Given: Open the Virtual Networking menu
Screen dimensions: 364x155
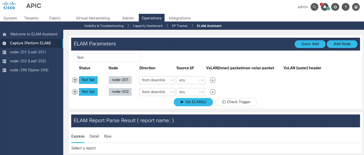Looking at the screenshot, I should (x=93, y=18).
